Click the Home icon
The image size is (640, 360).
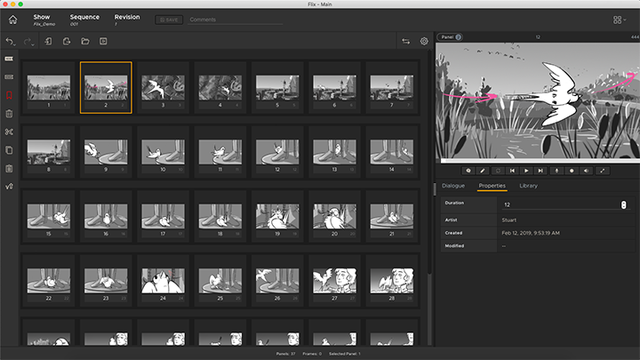coord(12,19)
